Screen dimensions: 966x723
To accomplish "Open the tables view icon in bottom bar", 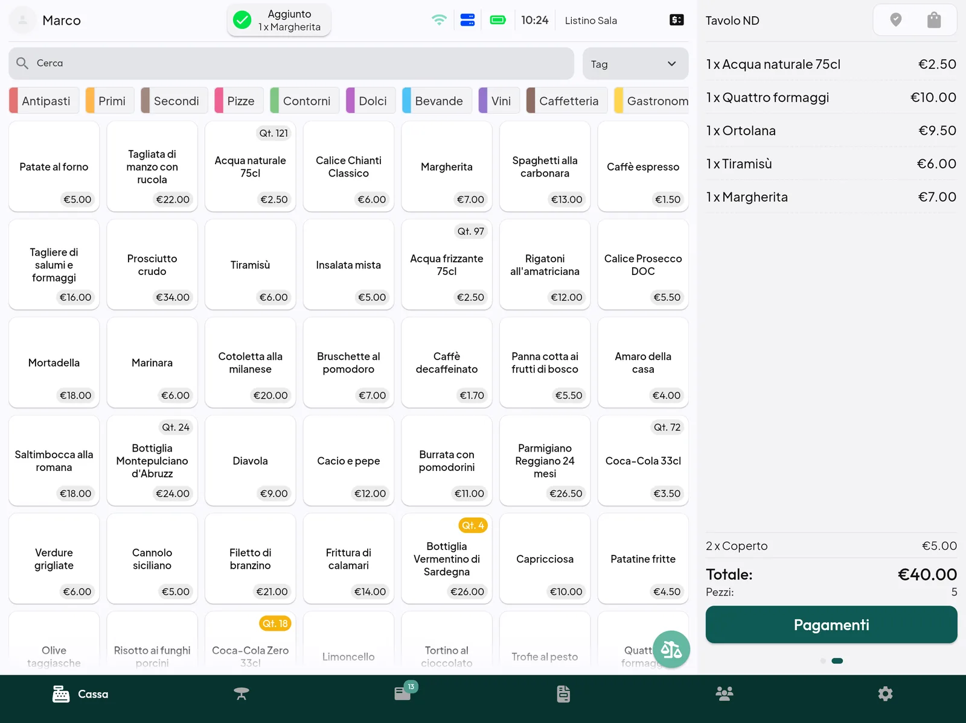I will [x=241, y=694].
